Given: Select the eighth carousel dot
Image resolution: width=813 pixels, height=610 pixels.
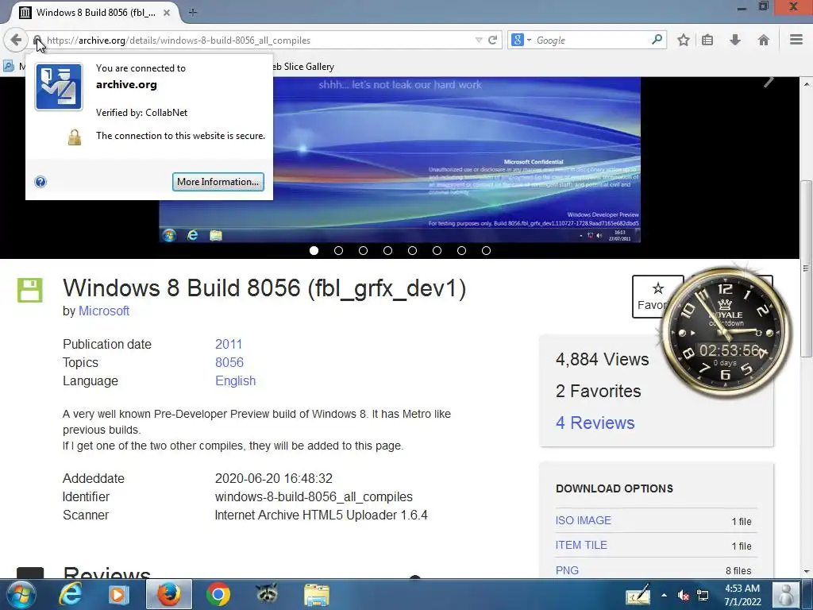Looking at the screenshot, I should click(486, 250).
